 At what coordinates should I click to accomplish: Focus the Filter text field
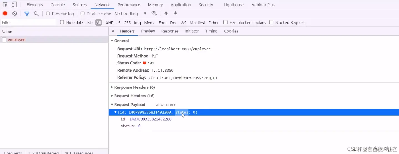(x=28, y=22)
